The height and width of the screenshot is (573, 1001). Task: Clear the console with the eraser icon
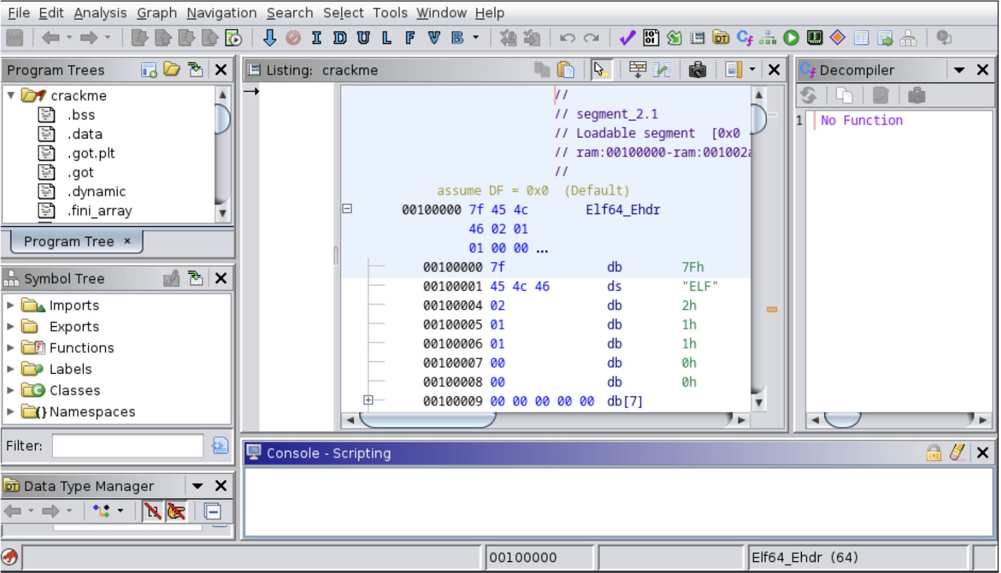pos(957,453)
